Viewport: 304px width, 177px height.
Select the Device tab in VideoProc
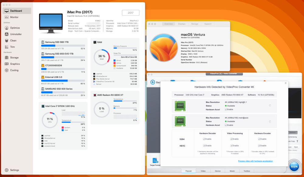[x=218, y=171]
